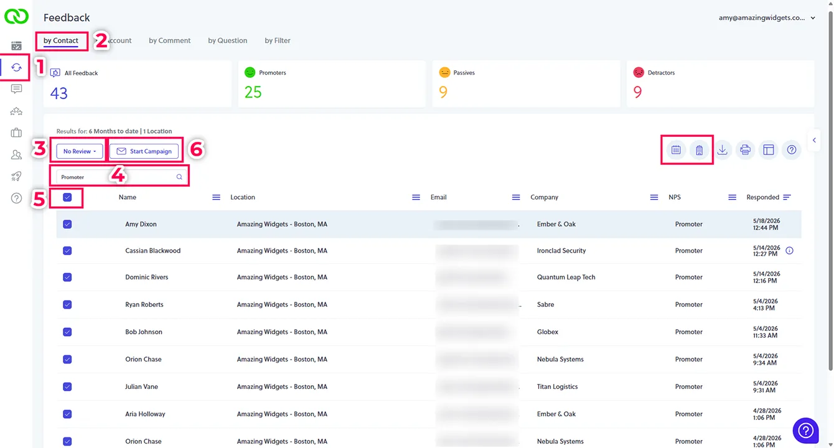834x448 pixels.
Task: Switch to the by Account tab
Action: 115,40
